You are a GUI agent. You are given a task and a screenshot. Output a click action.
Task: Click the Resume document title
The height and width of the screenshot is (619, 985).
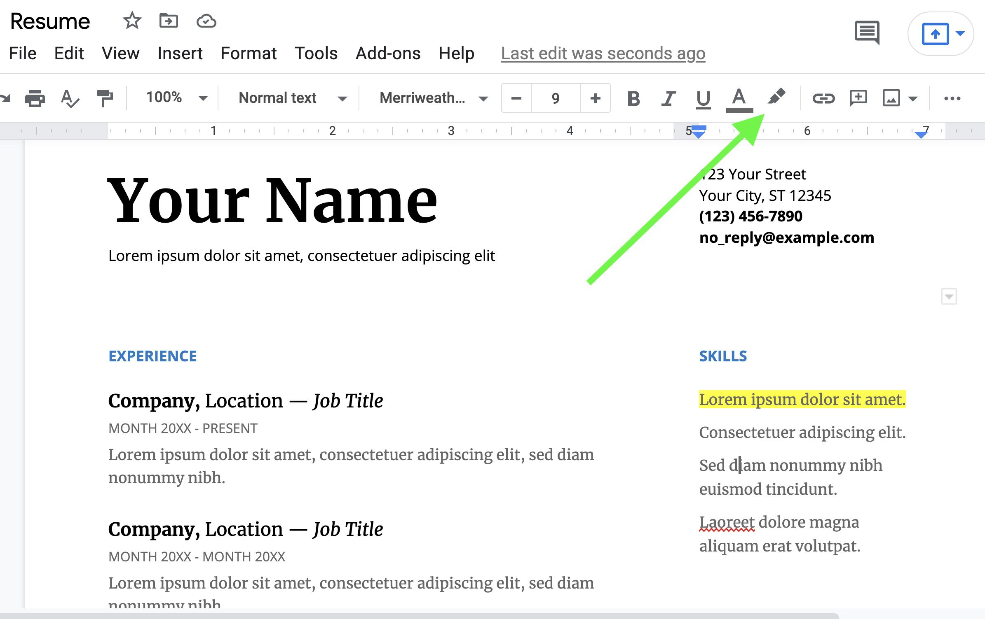tap(50, 21)
